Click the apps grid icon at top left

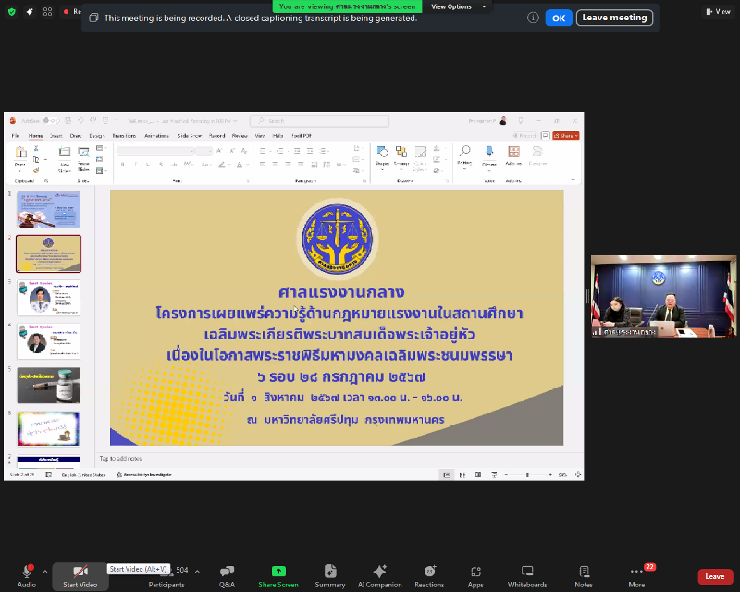pos(48,11)
